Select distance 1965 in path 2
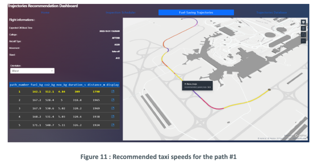Image resolution: width=314 pixels, height=162 pixels. click(x=96, y=100)
